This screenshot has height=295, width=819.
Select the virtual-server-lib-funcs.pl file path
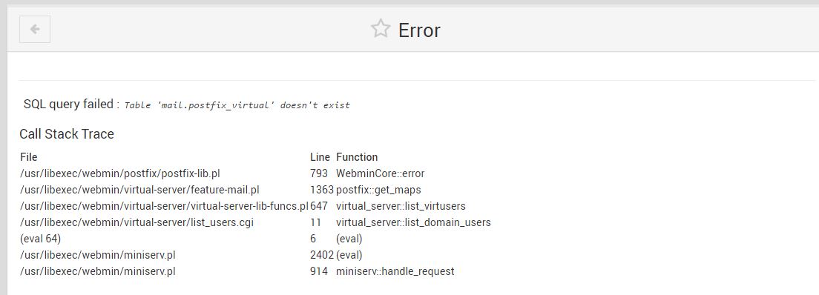[164, 206]
